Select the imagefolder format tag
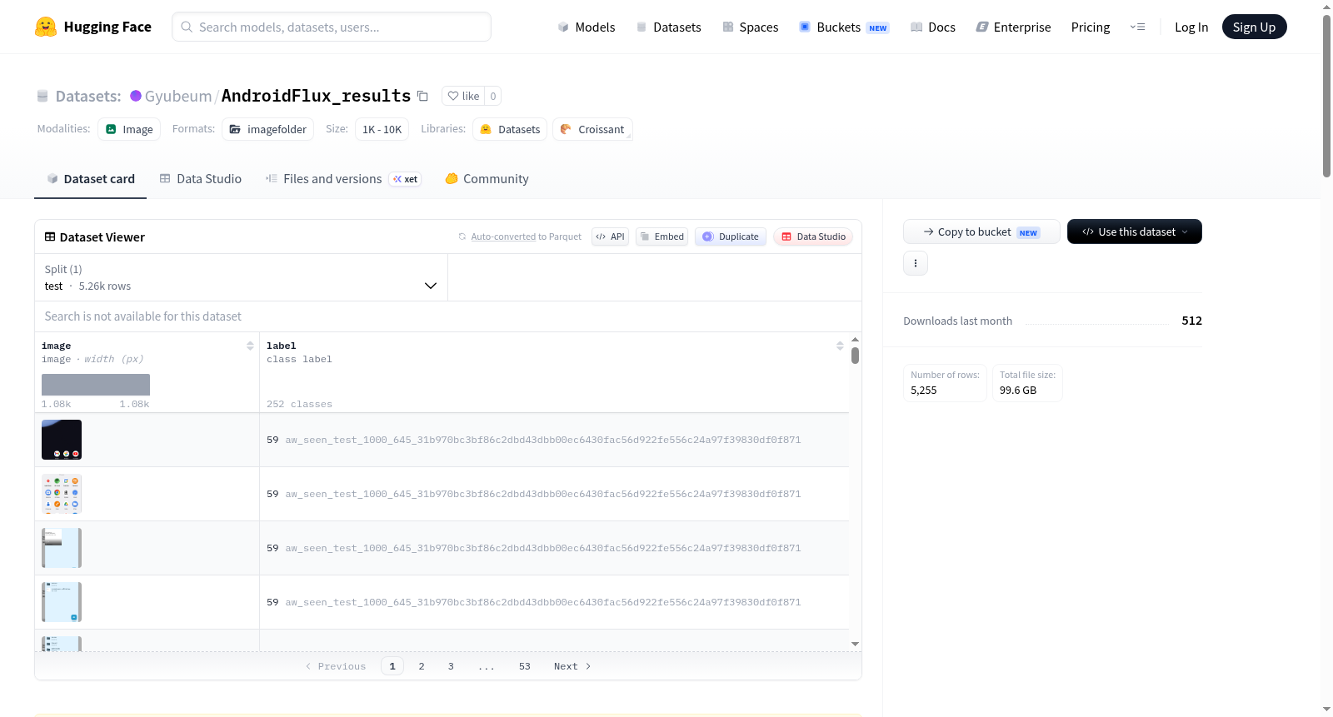Screen dimensions: 1333x717 [267, 129]
